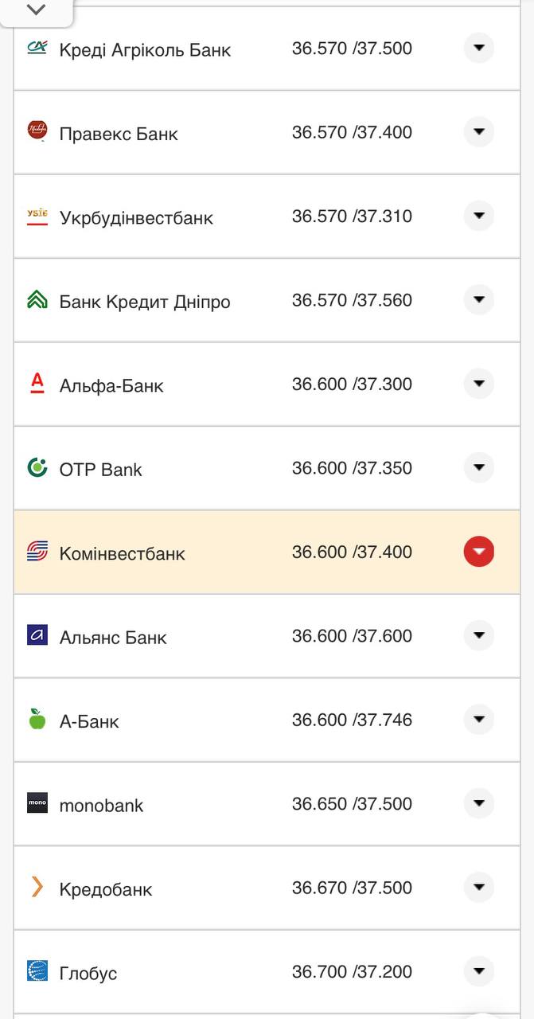Screen dimensions: 534x1019
Task: Click the OTP Bank green logo
Action: click(37, 468)
